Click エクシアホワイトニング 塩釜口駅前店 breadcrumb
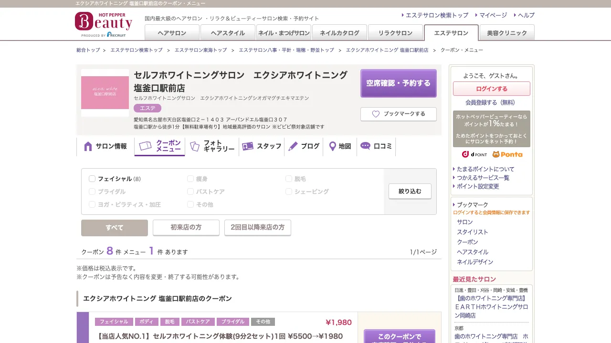The image size is (611, 343). point(387,50)
